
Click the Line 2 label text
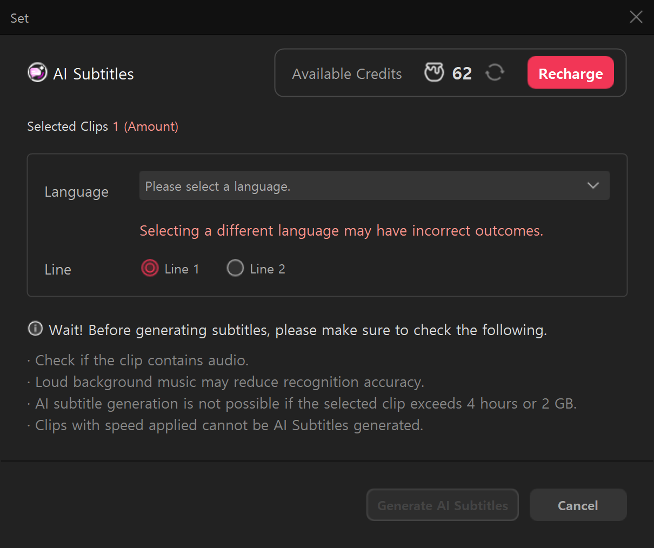[268, 269]
